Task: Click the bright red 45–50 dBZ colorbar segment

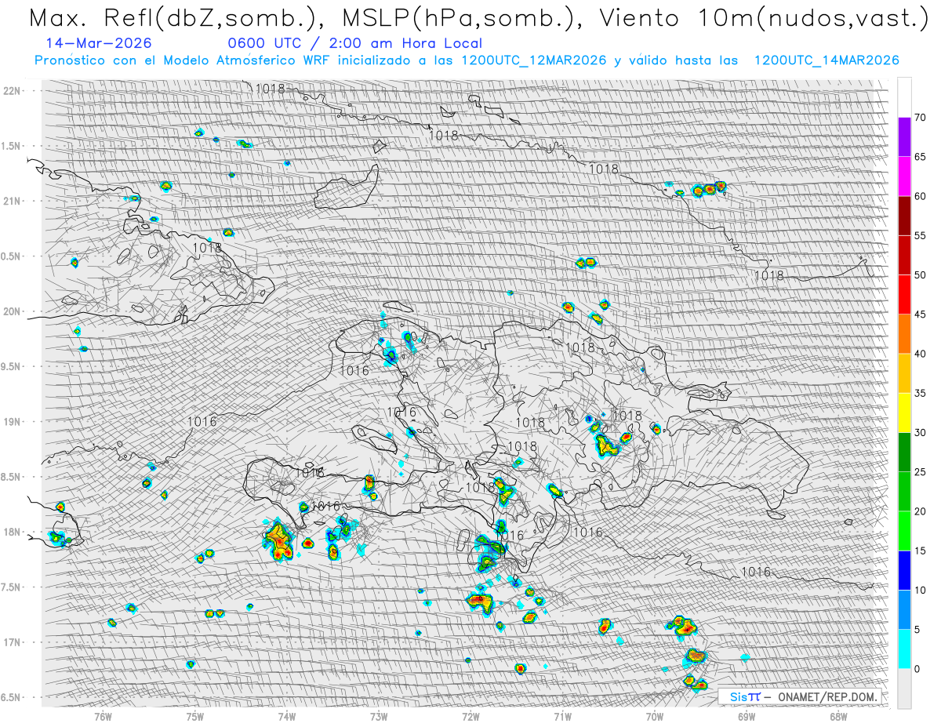Action: pos(904,295)
